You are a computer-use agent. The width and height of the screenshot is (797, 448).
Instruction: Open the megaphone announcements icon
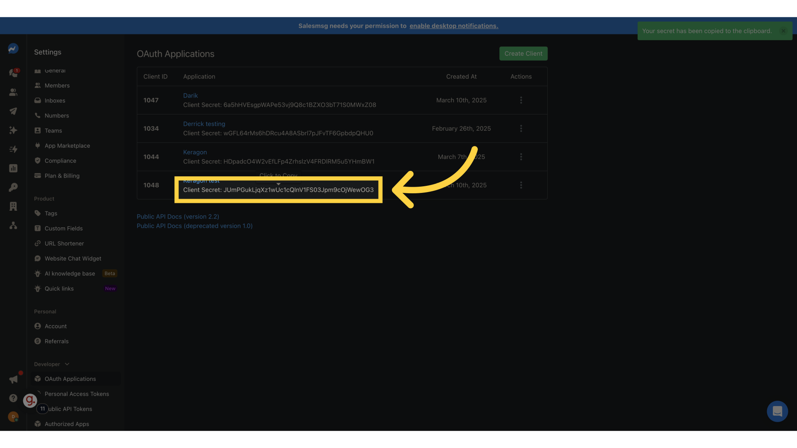(x=13, y=380)
